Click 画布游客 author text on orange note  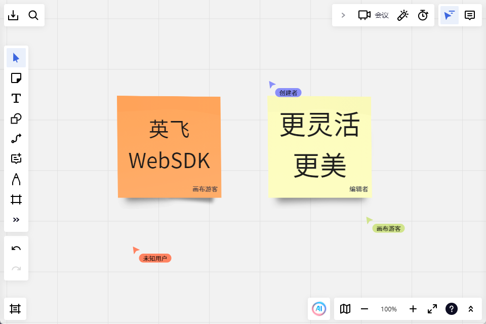point(205,189)
